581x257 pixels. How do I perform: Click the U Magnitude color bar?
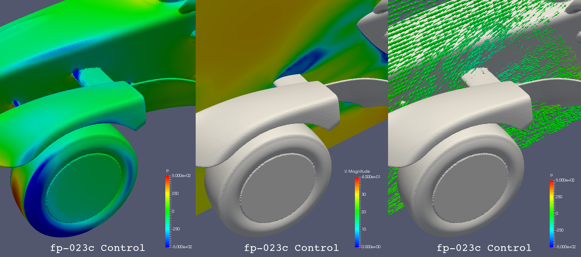[357, 212]
